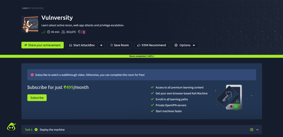283x137 pixels.
Task: Select Vulnversity in the breadcrumb
Action: [x=38, y=8]
